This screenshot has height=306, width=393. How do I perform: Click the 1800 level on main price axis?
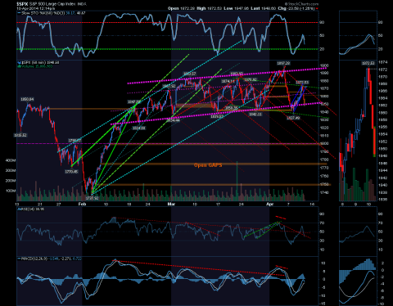[x=324, y=143]
